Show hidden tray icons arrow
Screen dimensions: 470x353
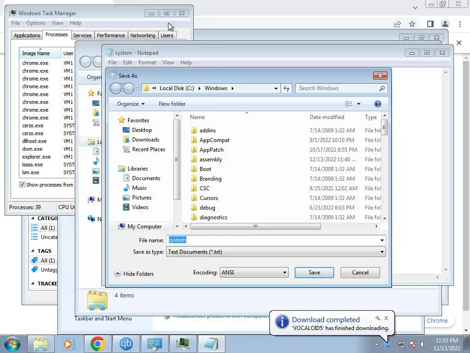(x=376, y=344)
